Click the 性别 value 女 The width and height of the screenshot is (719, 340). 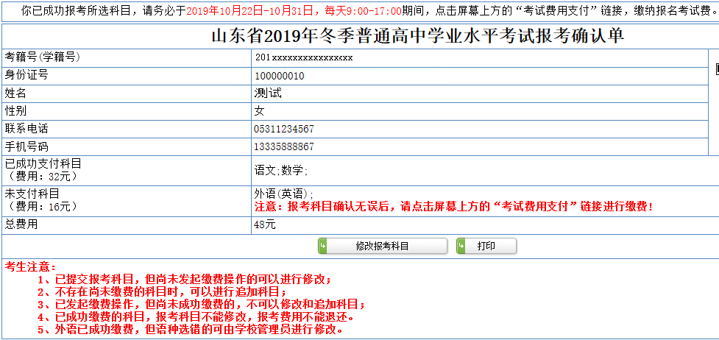click(259, 111)
